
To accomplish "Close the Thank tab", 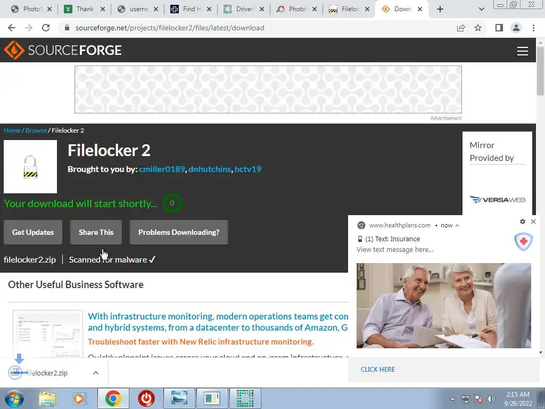I will click(x=103, y=9).
